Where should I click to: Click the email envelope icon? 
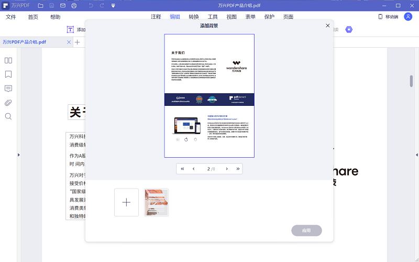[63, 6]
